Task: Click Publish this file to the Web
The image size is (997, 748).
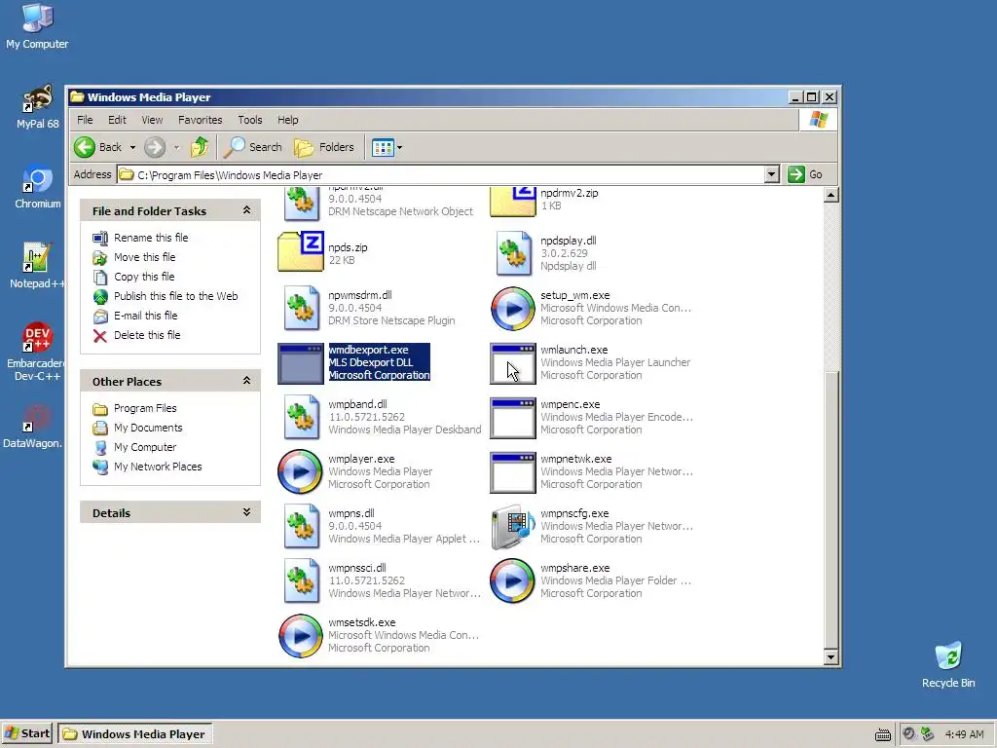Action: 175,296
